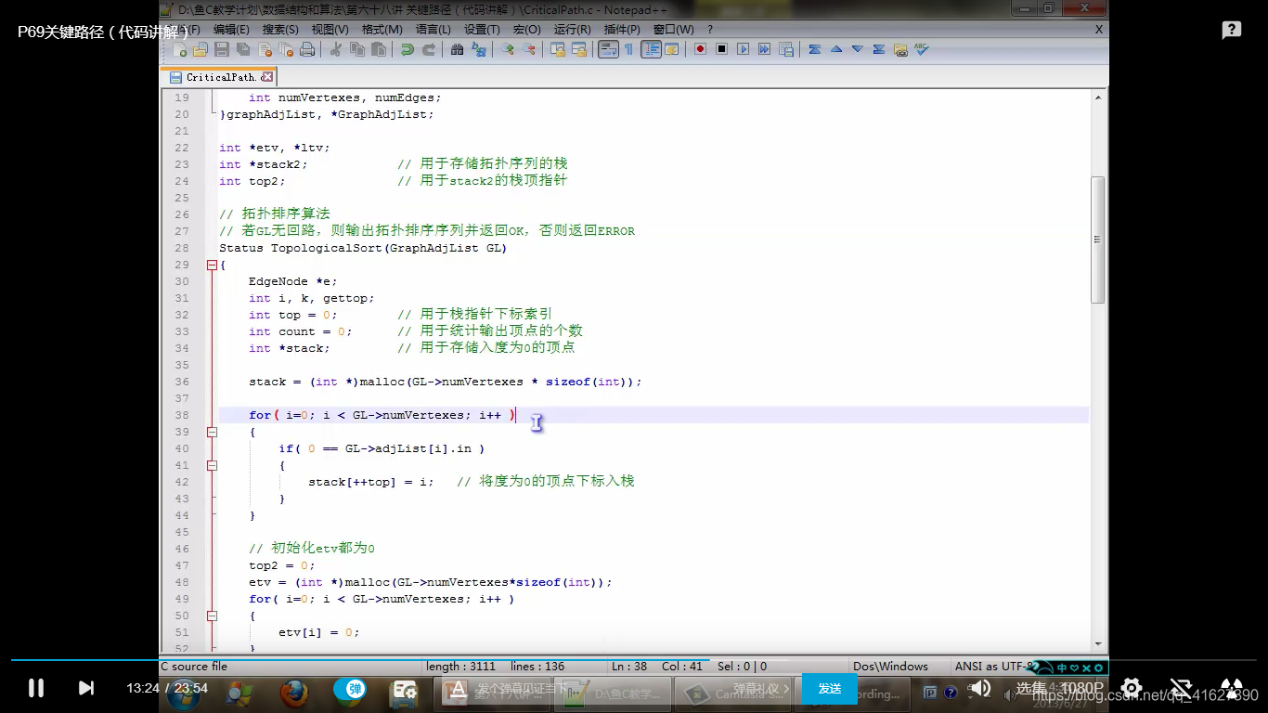Open the 窗口(W) menu
Image resolution: width=1268 pixels, height=713 pixels.
(673, 30)
